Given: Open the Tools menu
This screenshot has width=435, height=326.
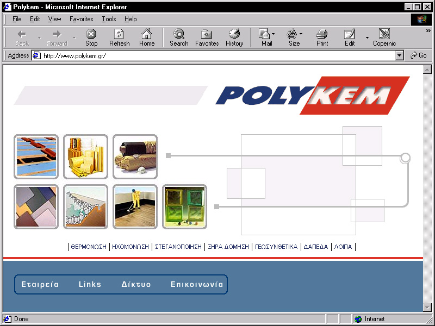Looking at the screenshot, I should pyautogui.click(x=109, y=19).
